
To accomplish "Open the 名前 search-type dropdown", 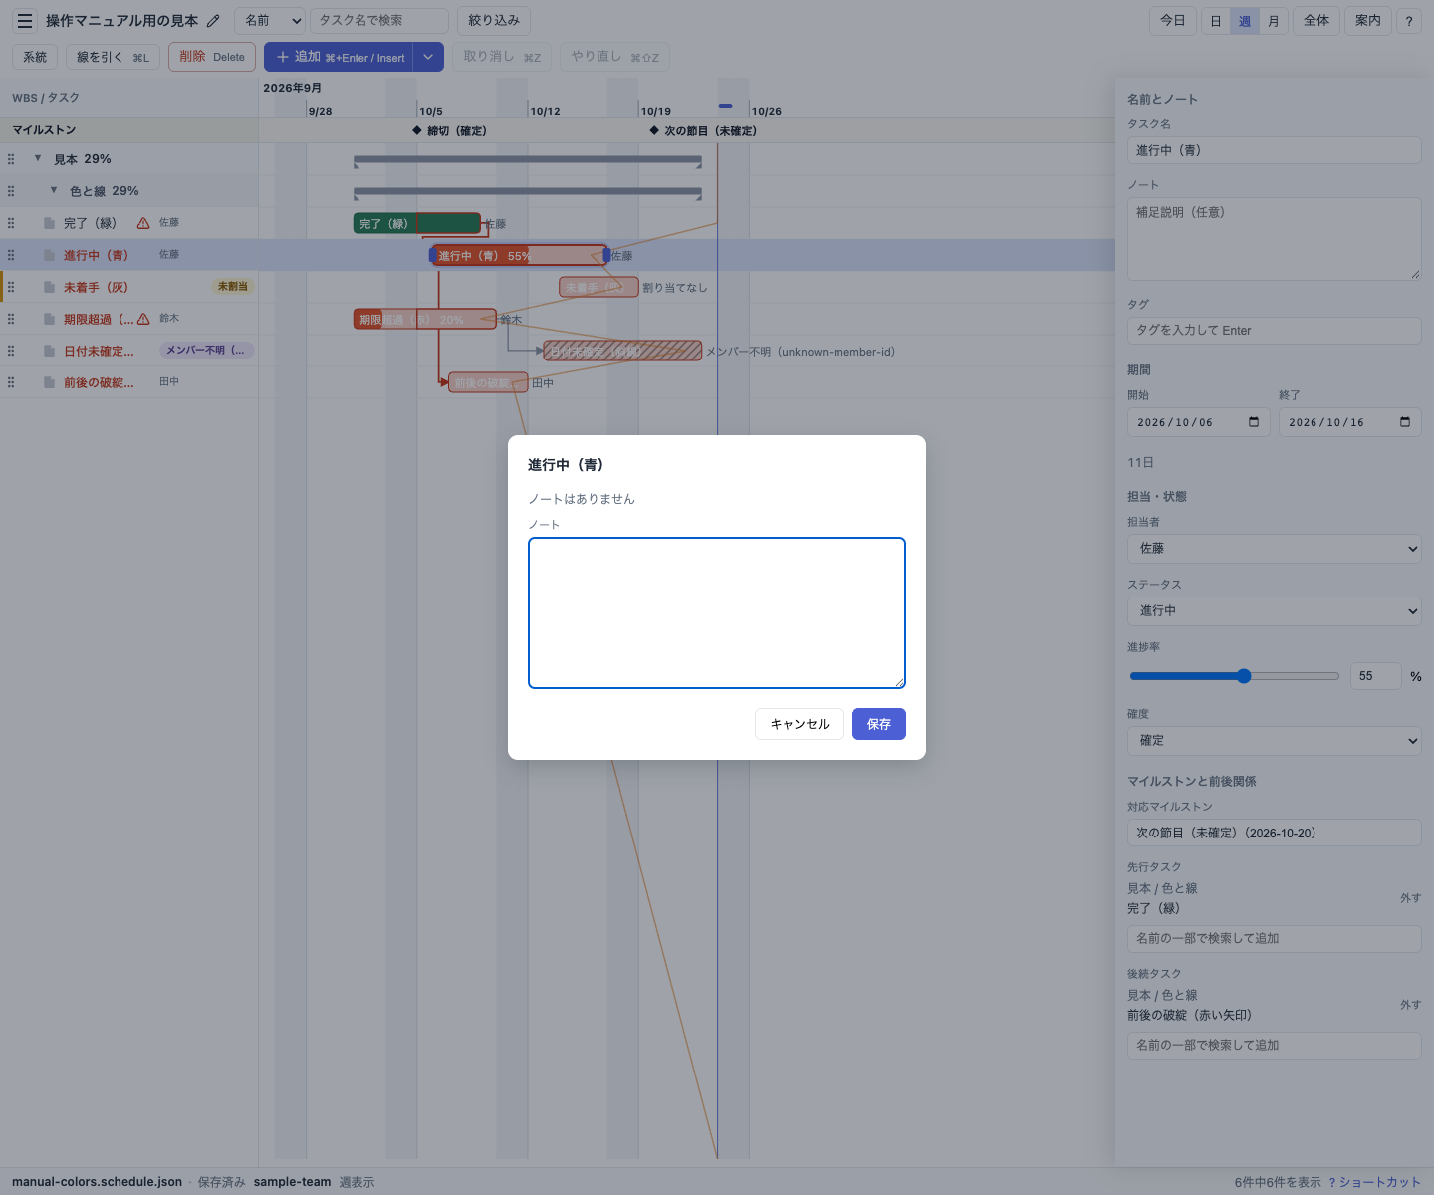I will (x=270, y=21).
